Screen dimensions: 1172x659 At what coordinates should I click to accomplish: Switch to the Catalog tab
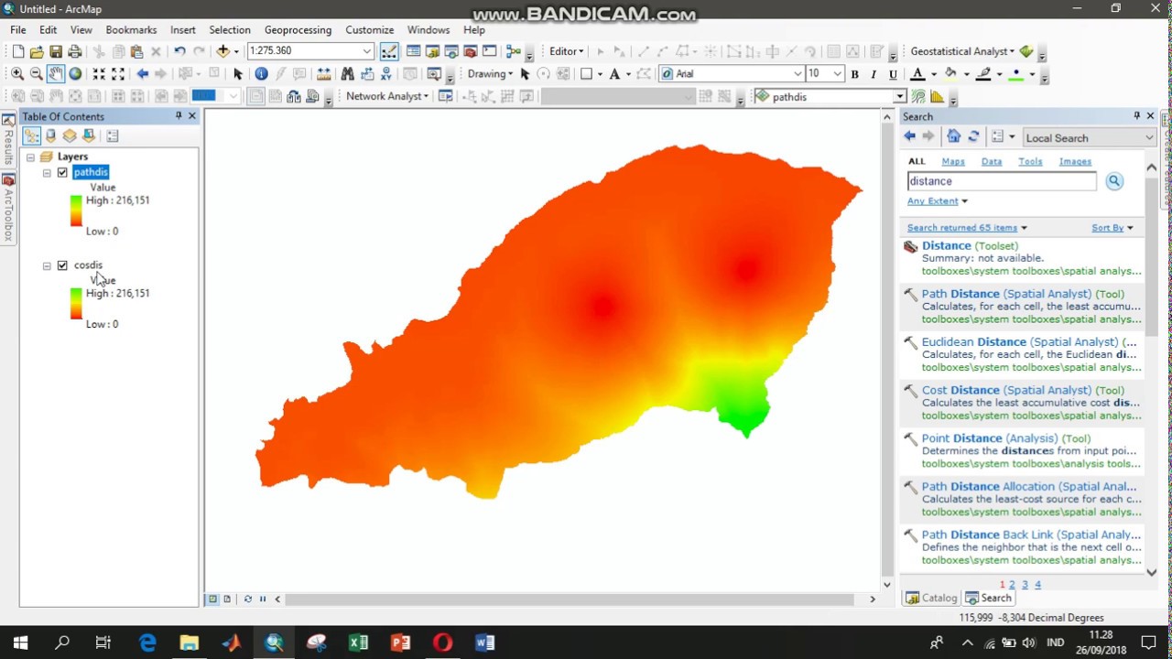pos(931,598)
